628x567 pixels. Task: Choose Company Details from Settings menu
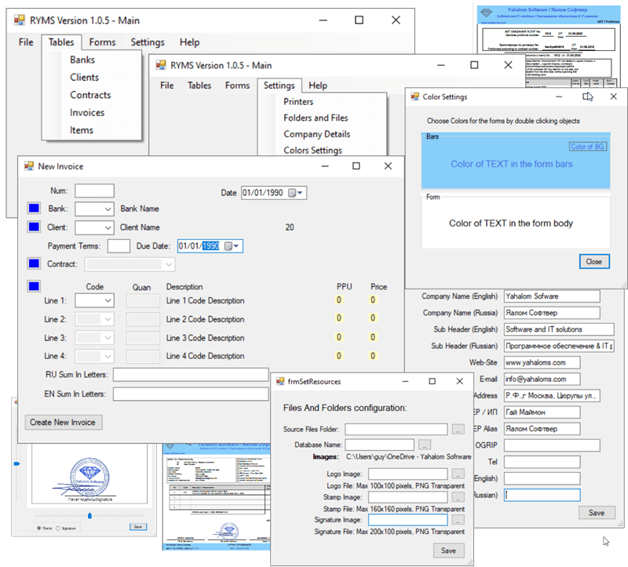click(x=317, y=134)
